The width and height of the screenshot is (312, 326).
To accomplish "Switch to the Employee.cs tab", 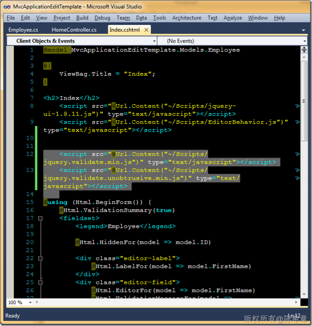I will 23,30.
